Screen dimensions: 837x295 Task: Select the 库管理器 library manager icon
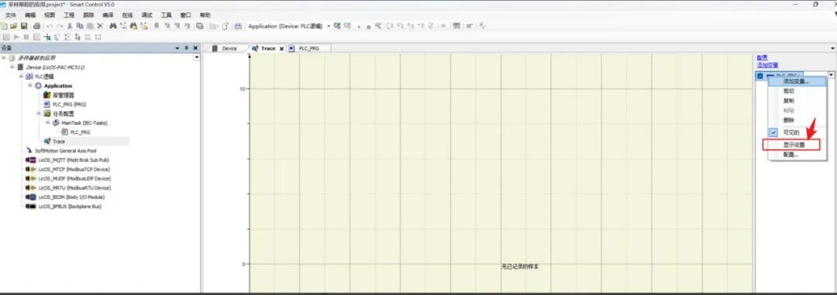pyautogui.click(x=47, y=95)
